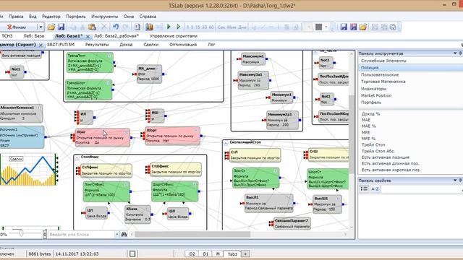
Task: Click the zoom slider handle under the canvas
Action: coord(21,233)
